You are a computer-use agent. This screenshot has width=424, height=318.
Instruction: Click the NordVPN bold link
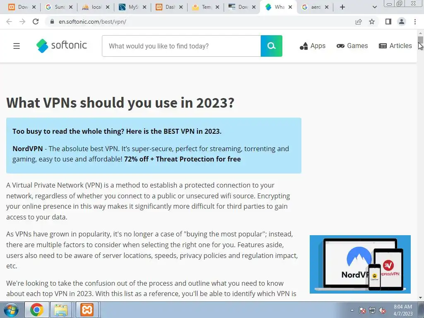tap(28, 149)
